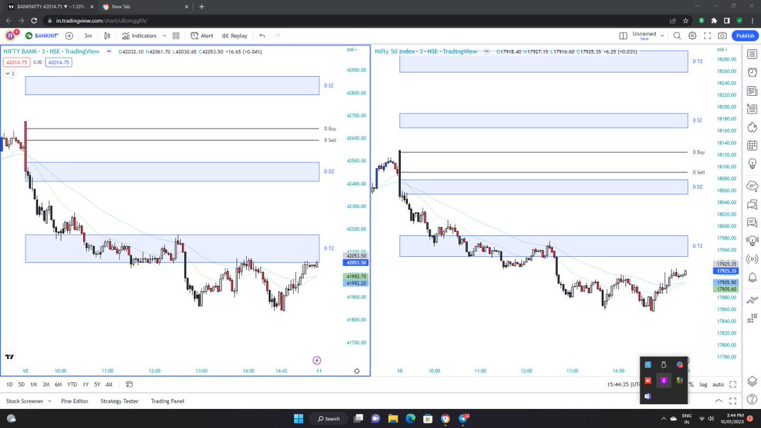This screenshot has height=428, width=761.
Task: Open the Strategy Tester tab
Action: tap(119, 401)
